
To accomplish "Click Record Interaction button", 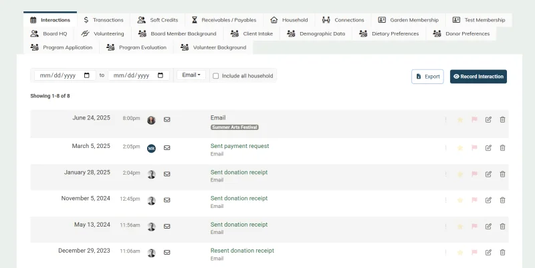I will click(x=478, y=77).
